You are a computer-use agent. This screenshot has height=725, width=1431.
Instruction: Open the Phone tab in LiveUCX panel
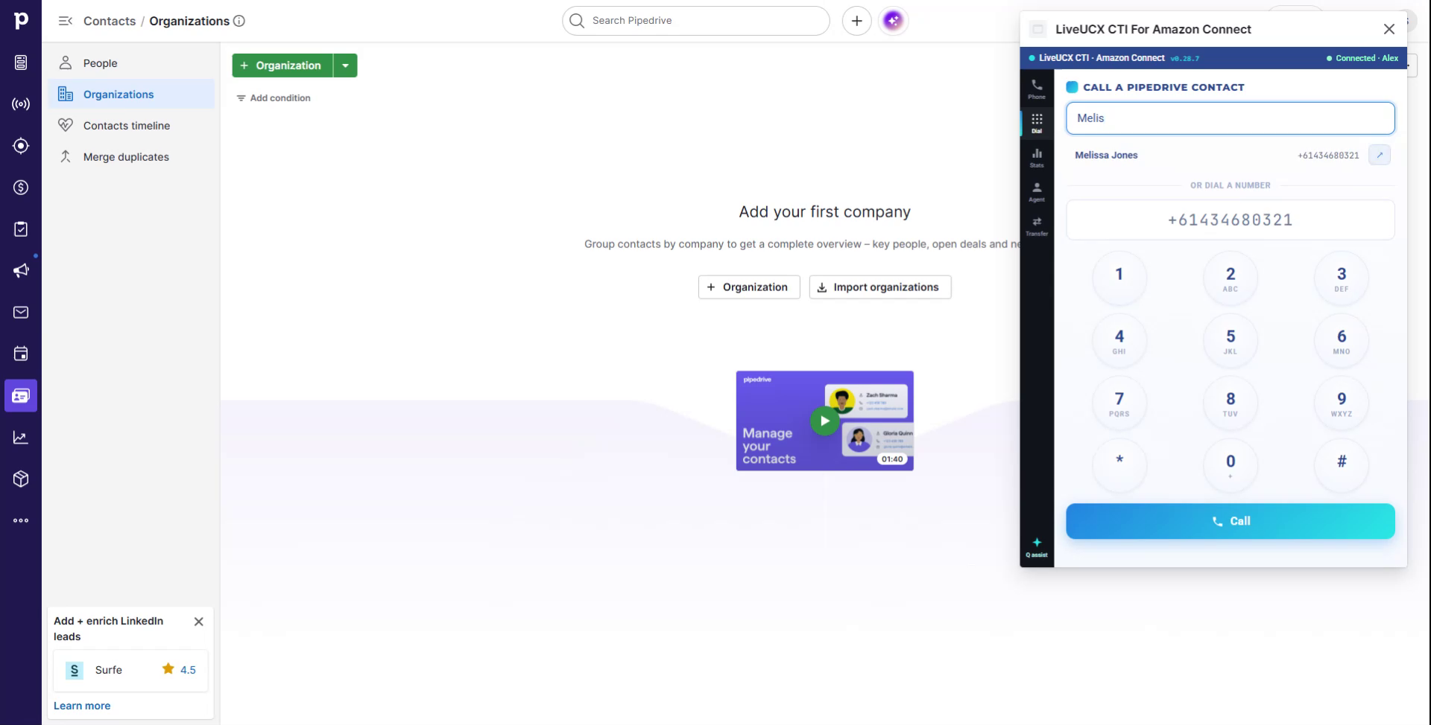pyautogui.click(x=1037, y=89)
